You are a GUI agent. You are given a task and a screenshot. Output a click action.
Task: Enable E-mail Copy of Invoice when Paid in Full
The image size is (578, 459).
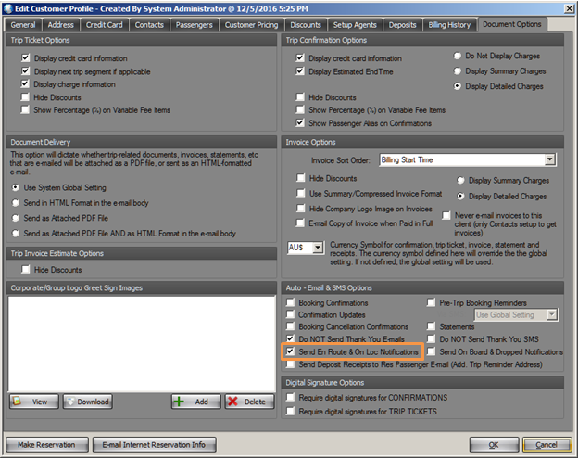301,223
